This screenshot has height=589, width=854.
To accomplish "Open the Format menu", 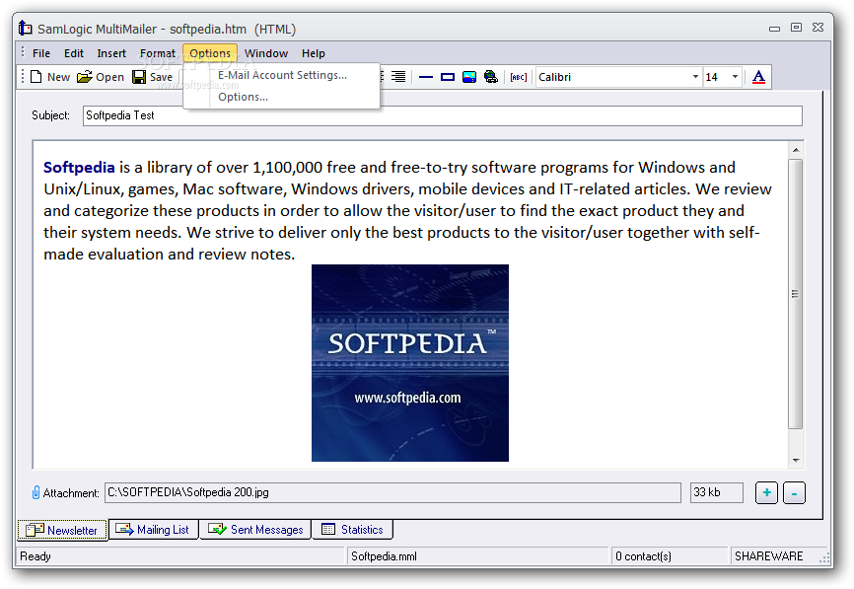I will (158, 53).
